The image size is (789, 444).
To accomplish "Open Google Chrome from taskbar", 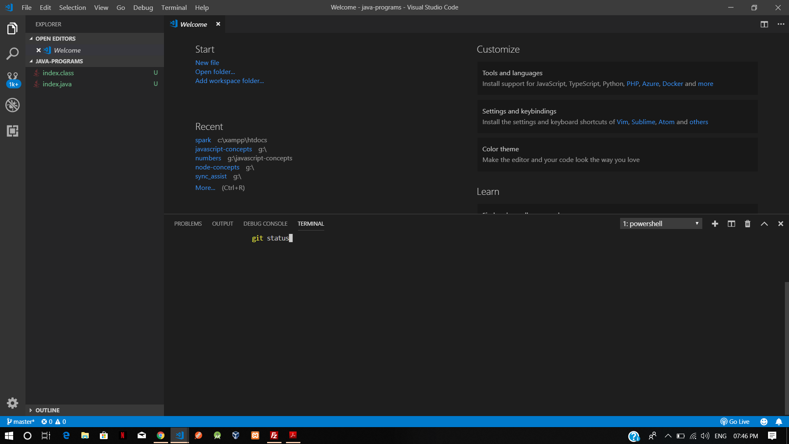I will (161, 435).
